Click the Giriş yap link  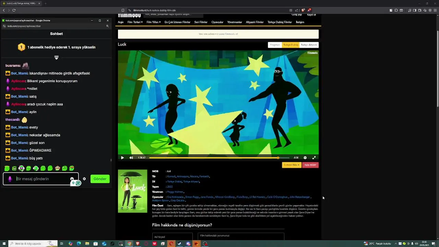tap(297, 15)
